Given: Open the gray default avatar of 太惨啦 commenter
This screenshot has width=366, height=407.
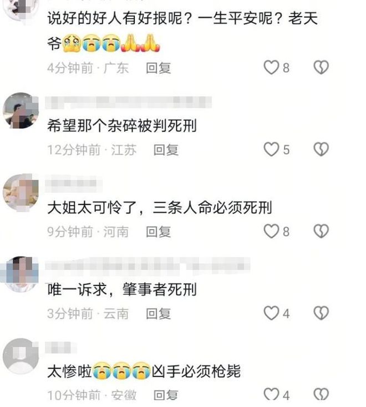Looking at the screenshot, I should click(21, 356).
